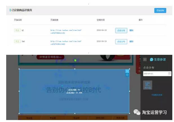Open the QI product page link
Image resolution: width=174 pixels, height=122 pixels.
click(66, 31)
